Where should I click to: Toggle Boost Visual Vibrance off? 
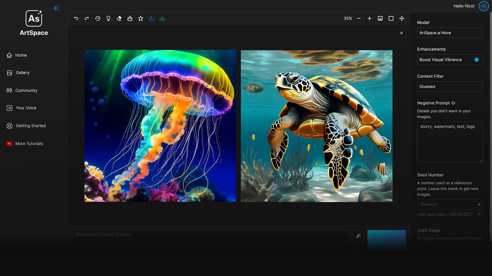point(476,60)
